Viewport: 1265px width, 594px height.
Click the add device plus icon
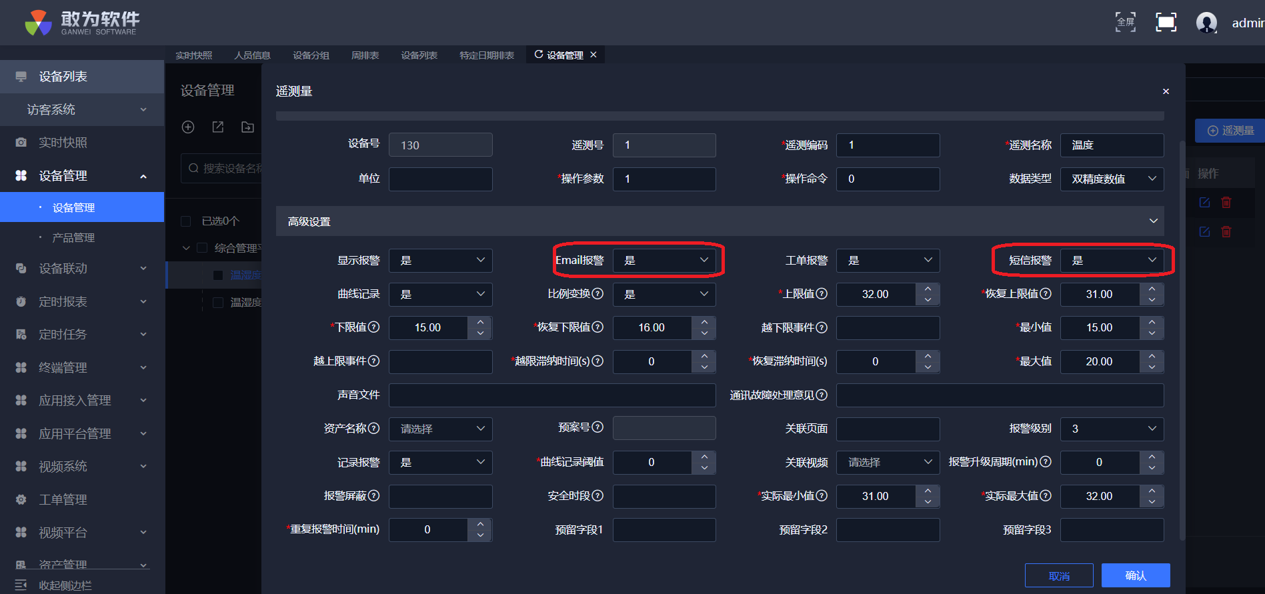[x=188, y=127]
